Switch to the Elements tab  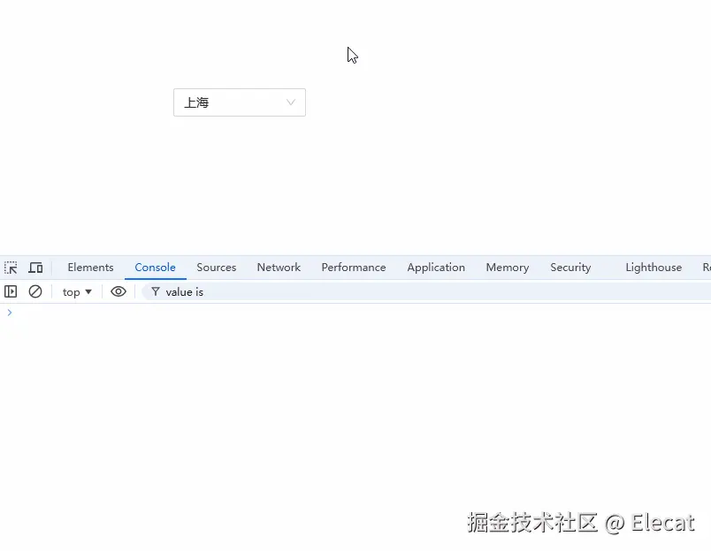point(90,267)
